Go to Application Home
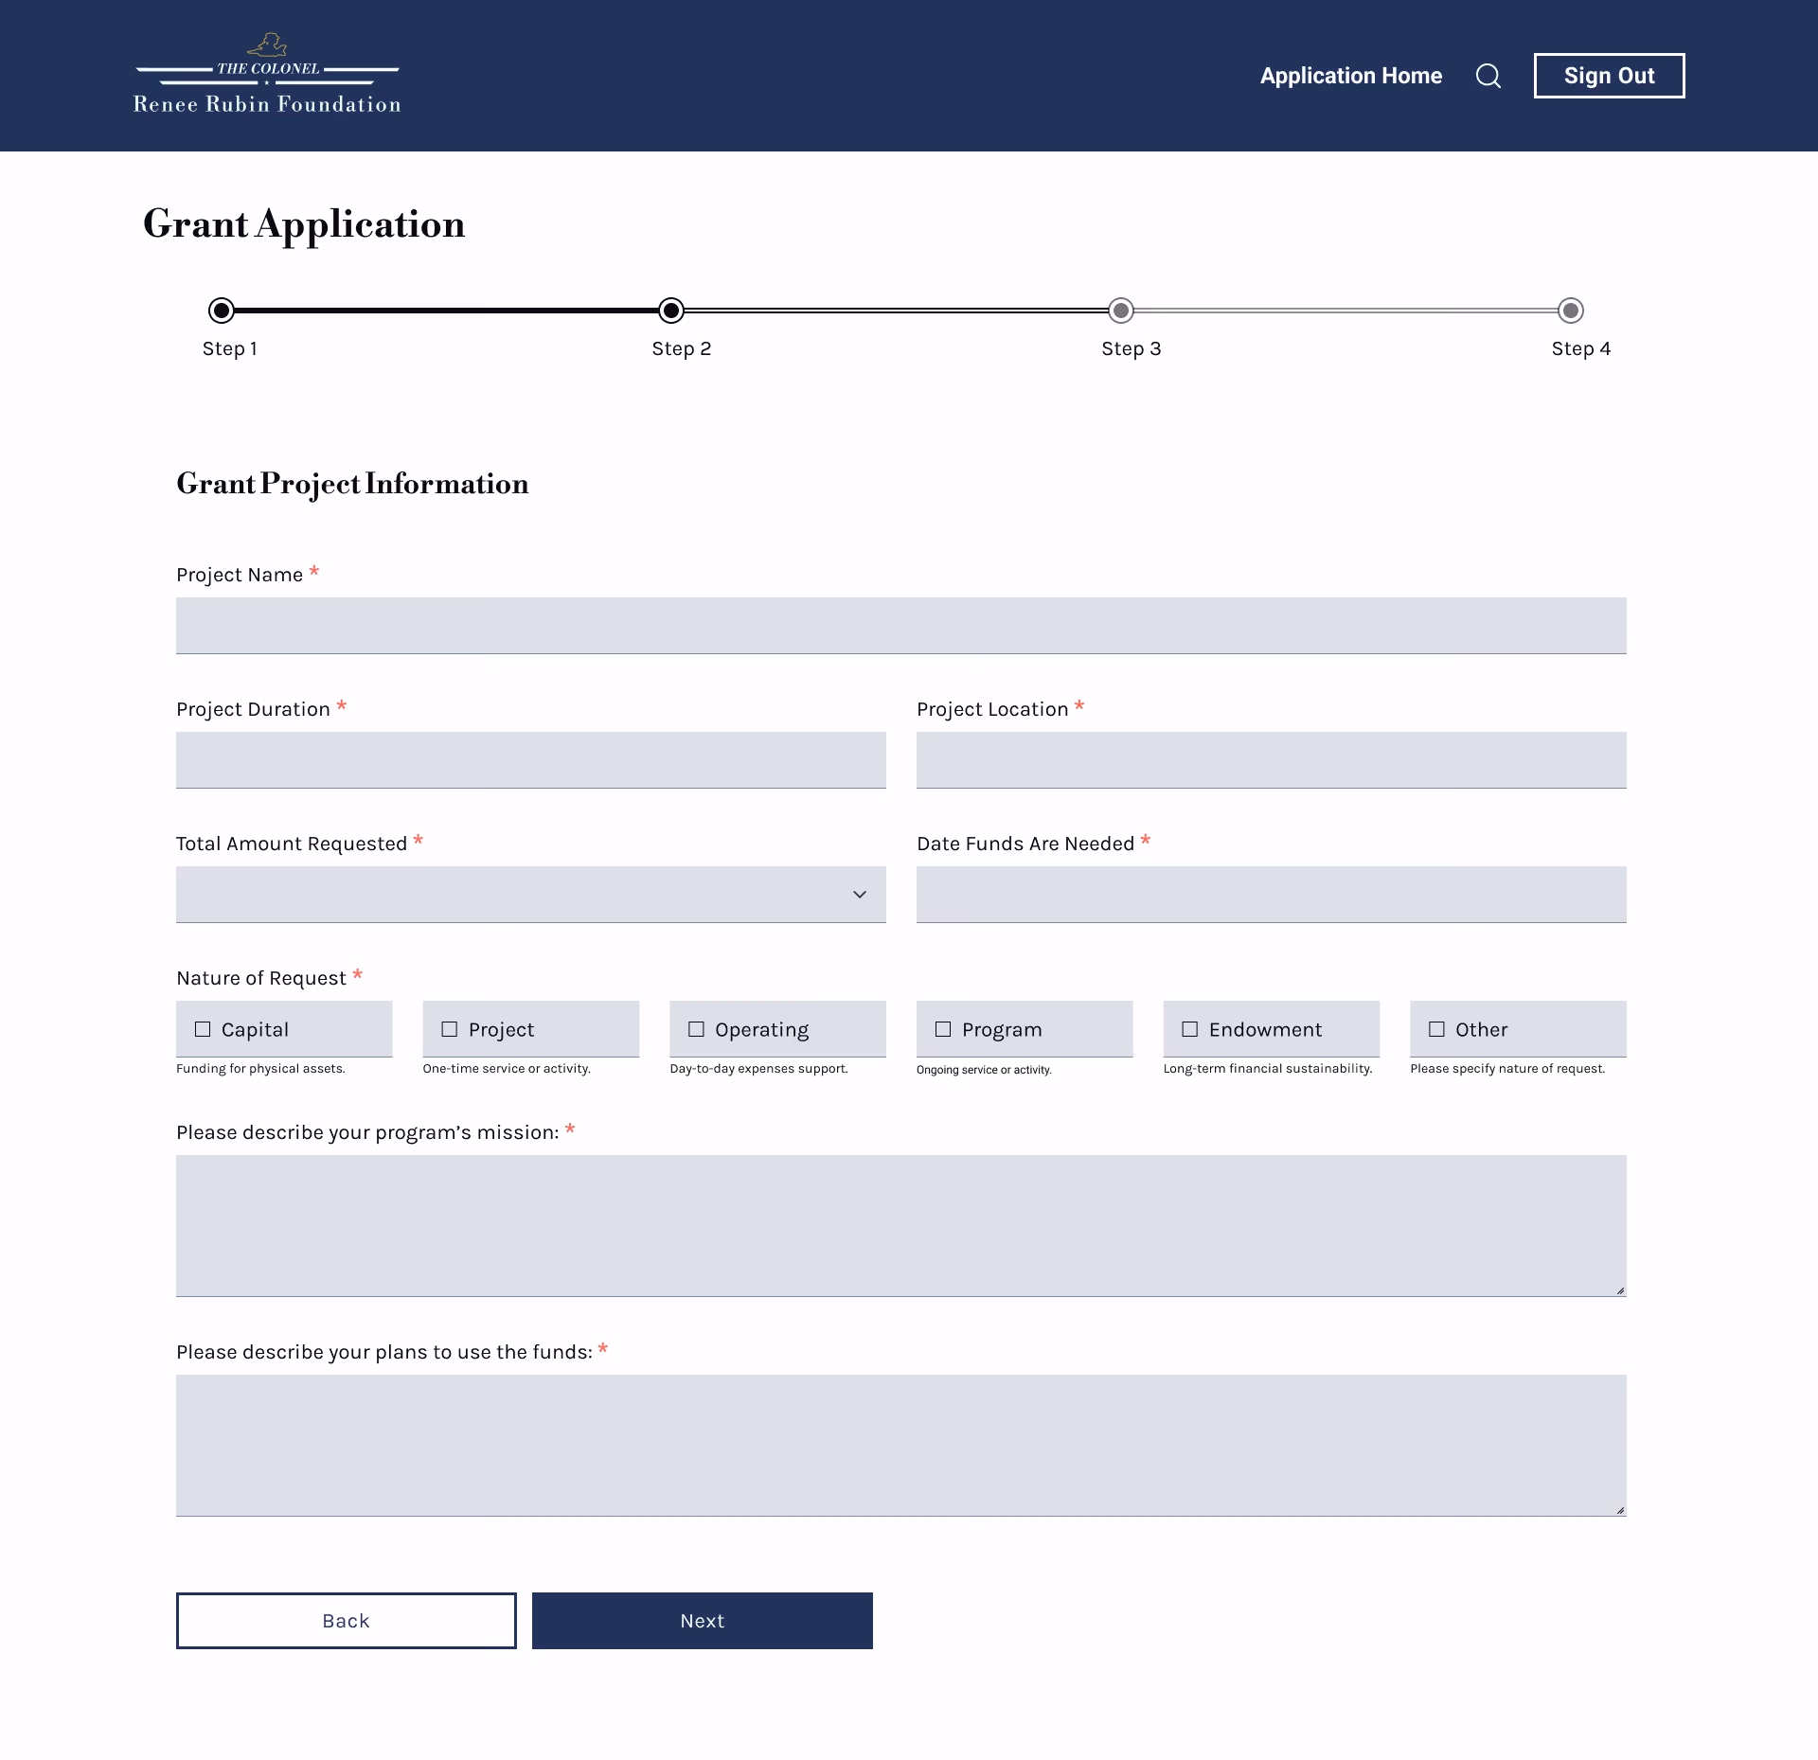The width and height of the screenshot is (1818, 1760). 1351,76
